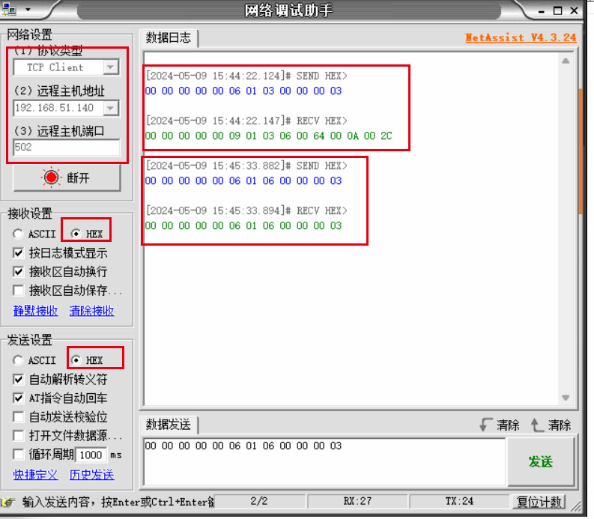Image resolution: width=594 pixels, height=519 pixels.
Task: Toggle AT指令自动回车 checkbox
Action: tap(18, 398)
